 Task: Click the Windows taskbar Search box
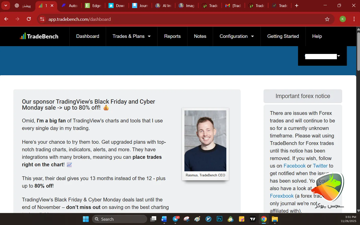tap(120, 219)
